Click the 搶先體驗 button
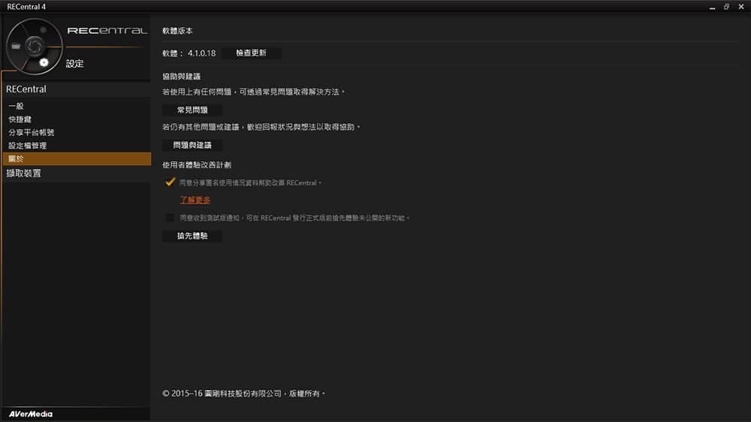The width and height of the screenshot is (751, 422). [x=192, y=236]
